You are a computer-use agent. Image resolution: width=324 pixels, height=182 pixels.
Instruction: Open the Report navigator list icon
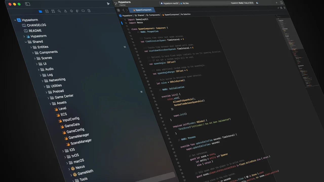(89, 11)
